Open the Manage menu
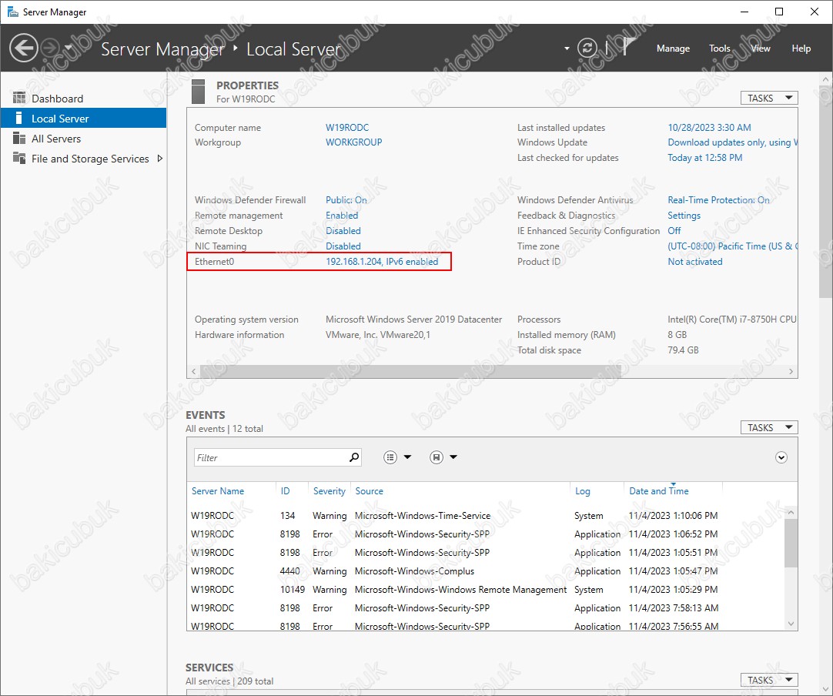 click(673, 49)
